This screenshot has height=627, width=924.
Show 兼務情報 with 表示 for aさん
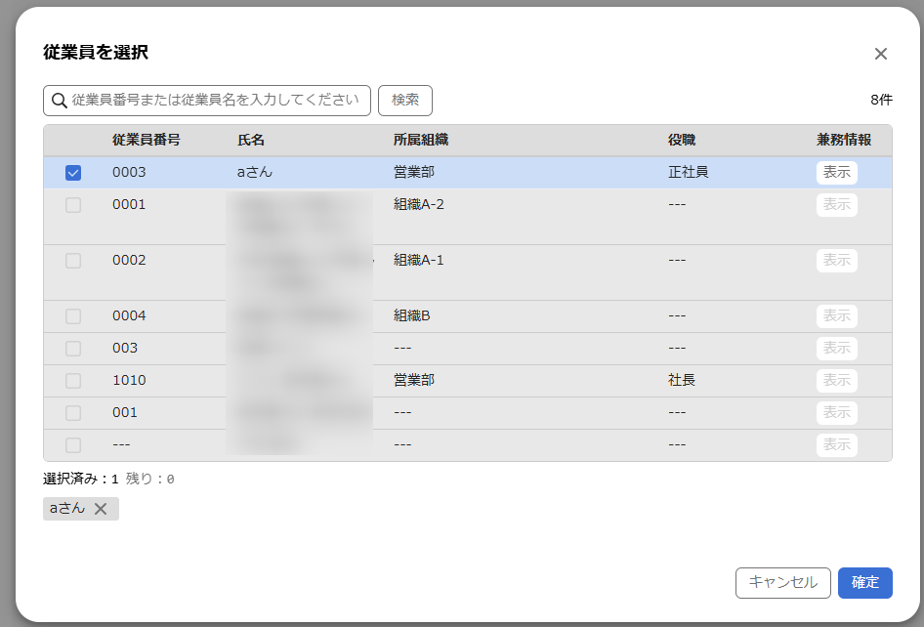tap(836, 173)
